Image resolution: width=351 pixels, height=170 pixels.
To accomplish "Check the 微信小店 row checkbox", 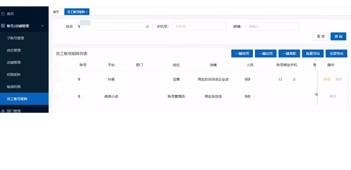I will 57,96.
